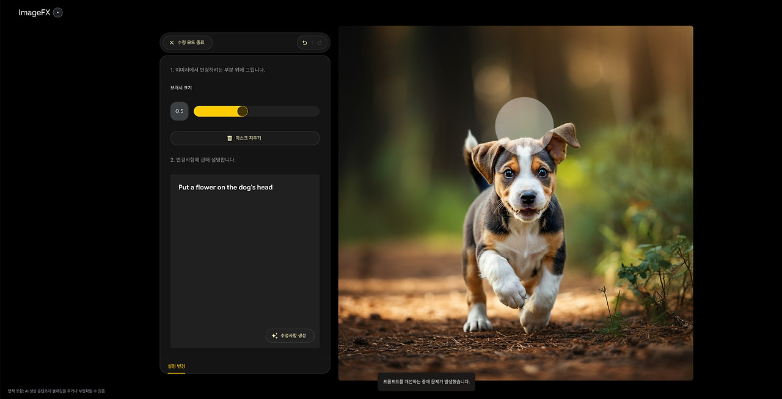This screenshot has width=782, height=399.
Task: Generate edits with 수정사항 생성 button
Action: 290,335
